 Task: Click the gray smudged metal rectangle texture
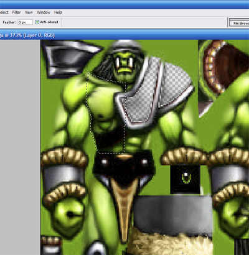pyautogui.click(x=173, y=213)
